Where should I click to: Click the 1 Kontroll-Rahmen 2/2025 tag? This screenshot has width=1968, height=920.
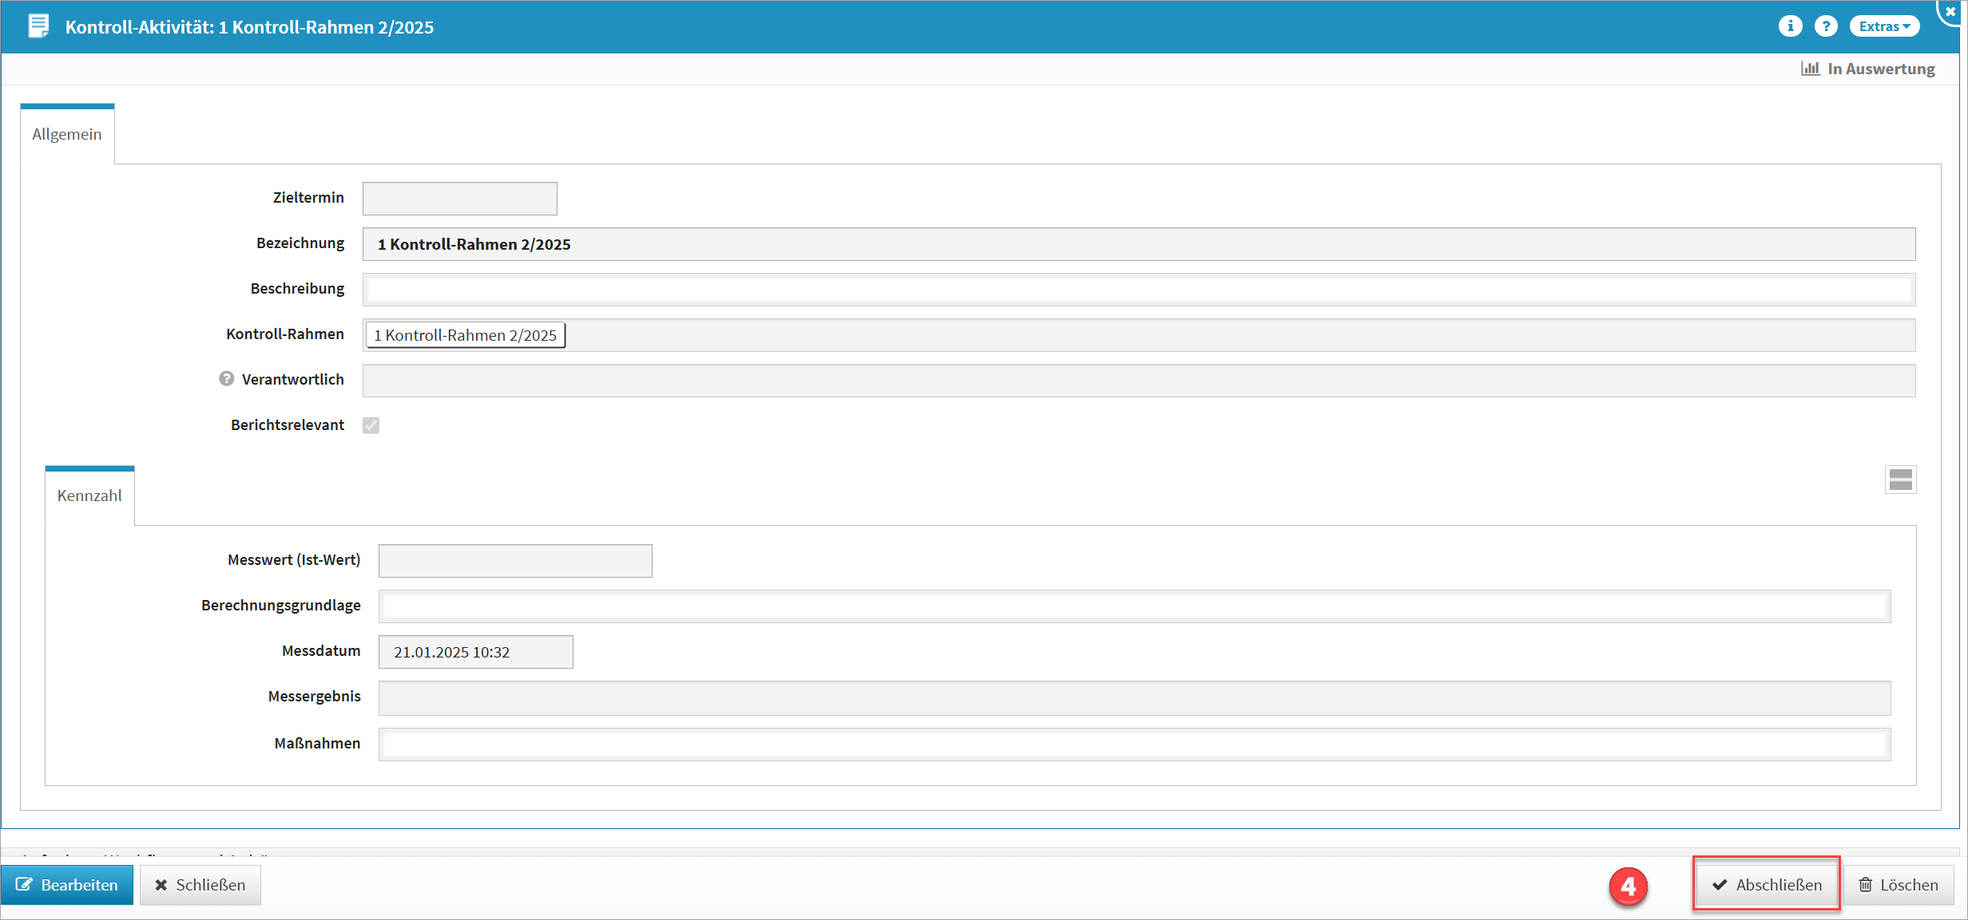point(465,335)
